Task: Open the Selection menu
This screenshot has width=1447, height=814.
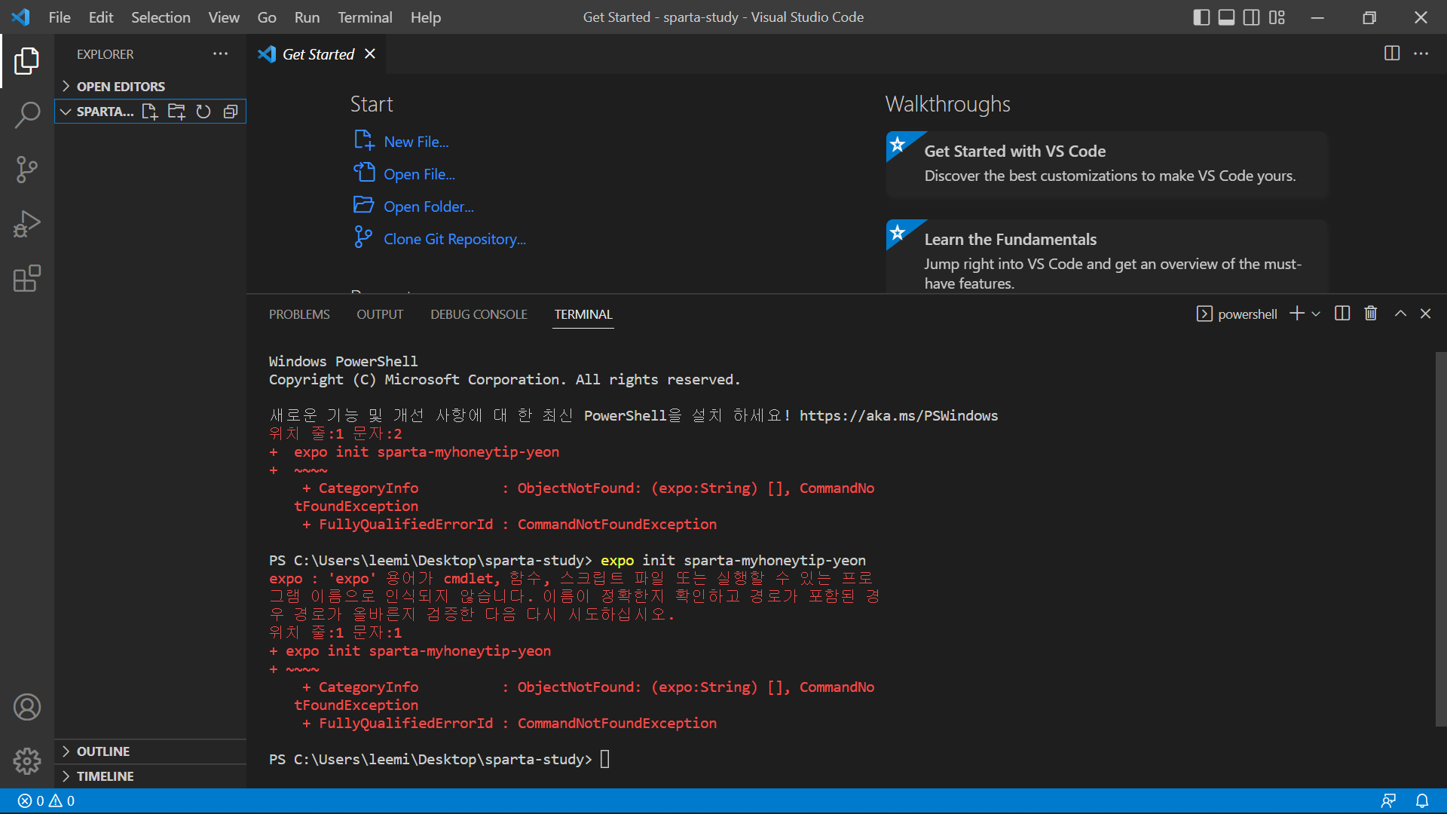Action: (x=161, y=17)
